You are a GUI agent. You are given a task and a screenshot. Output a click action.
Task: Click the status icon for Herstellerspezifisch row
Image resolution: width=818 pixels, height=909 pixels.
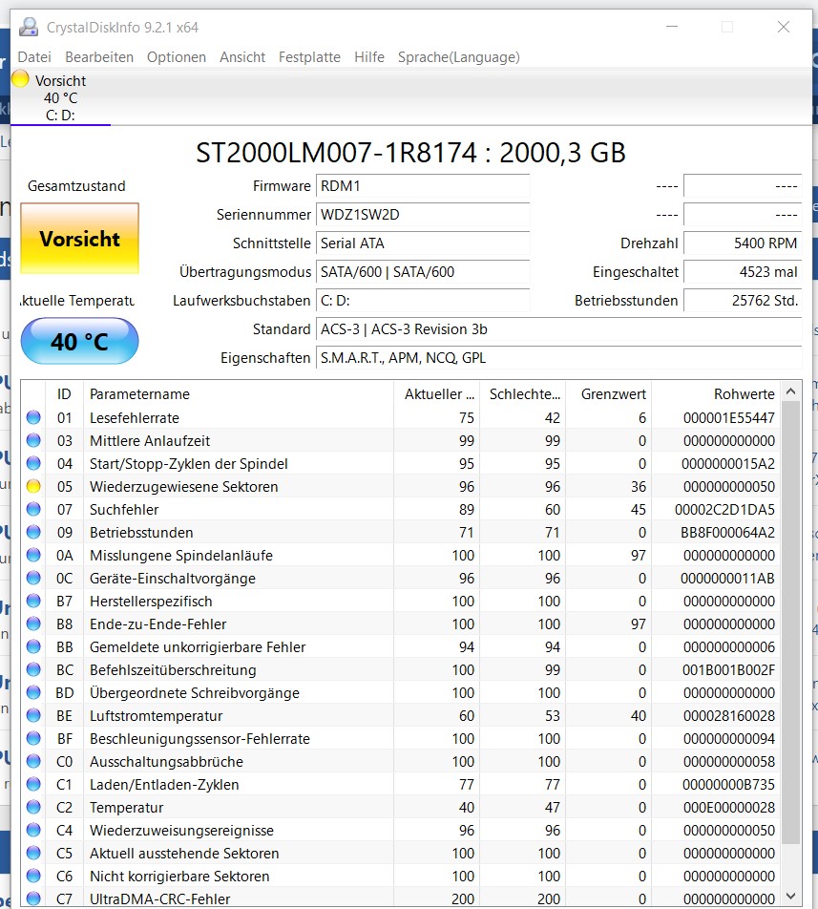[x=33, y=601]
